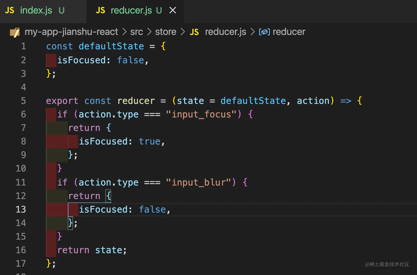Click line number 1 in gutter

tap(24, 46)
